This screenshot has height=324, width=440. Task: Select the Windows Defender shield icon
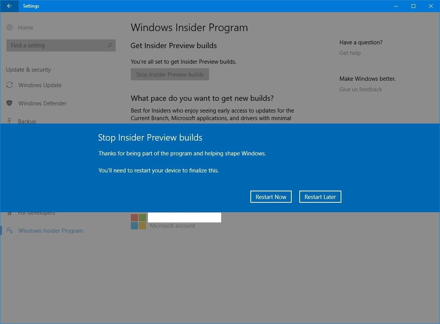pyautogui.click(x=9, y=103)
